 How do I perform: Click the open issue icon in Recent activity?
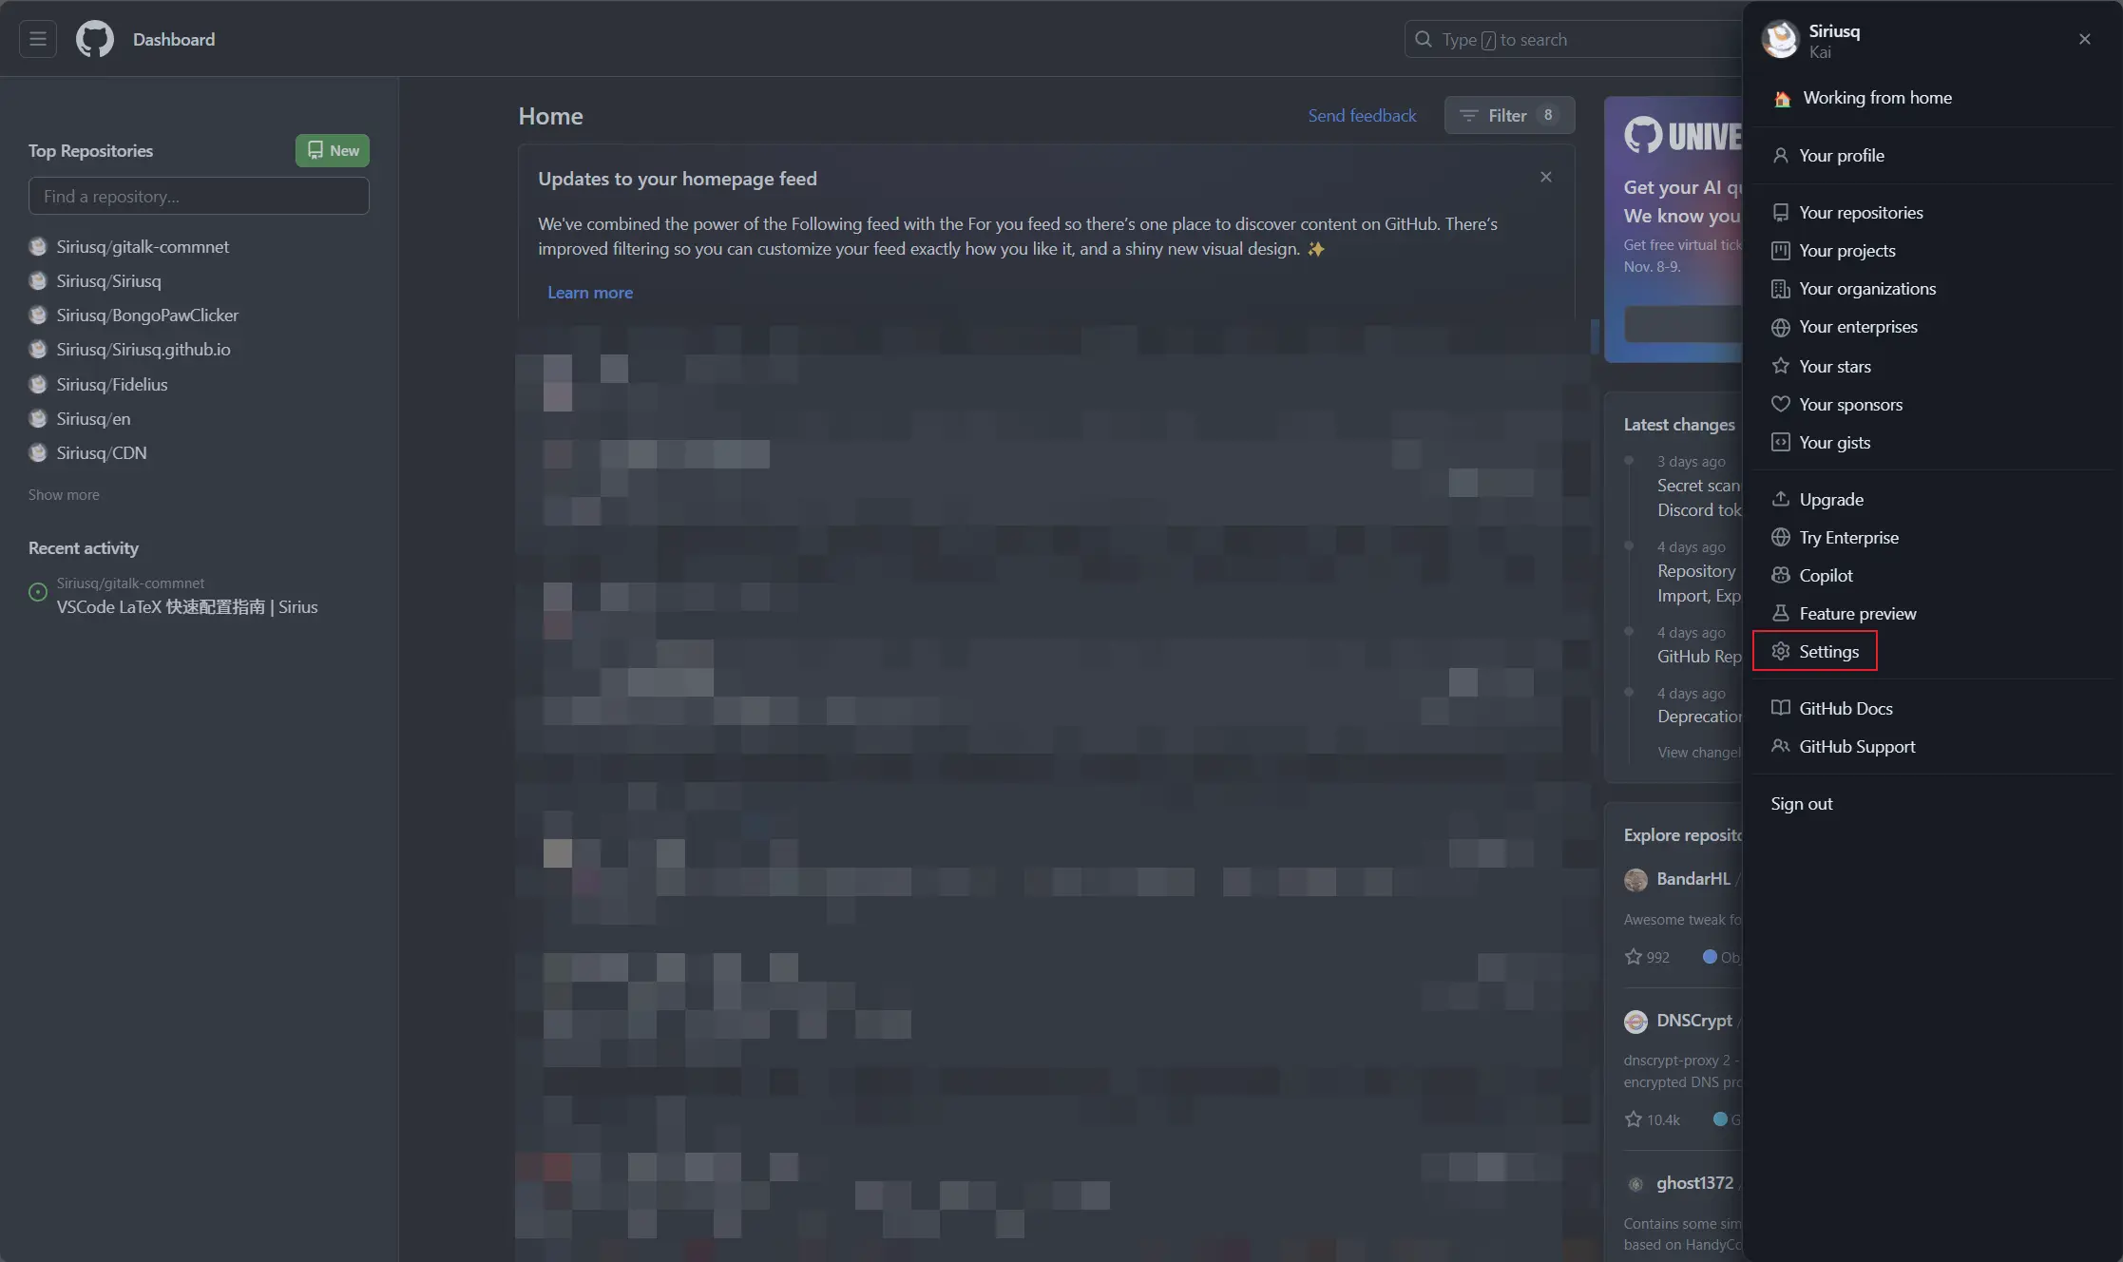(38, 592)
